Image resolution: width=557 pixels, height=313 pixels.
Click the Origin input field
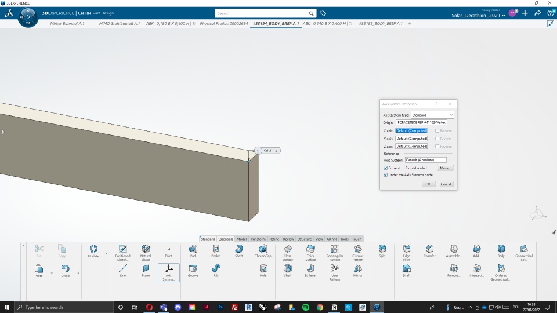click(421, 123)
